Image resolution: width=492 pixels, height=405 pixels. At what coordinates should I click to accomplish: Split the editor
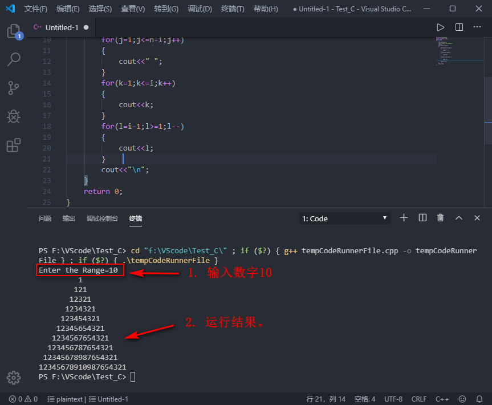click(x=459, y=27)
